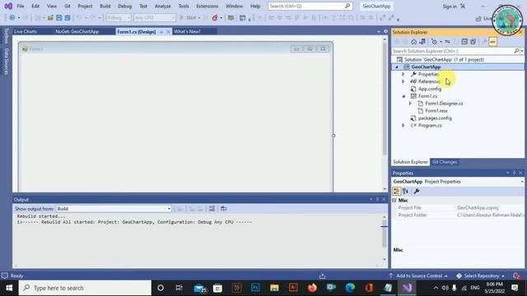
Task: Click the Pending Changes Filter clock icon
Action: click(434, 42)
